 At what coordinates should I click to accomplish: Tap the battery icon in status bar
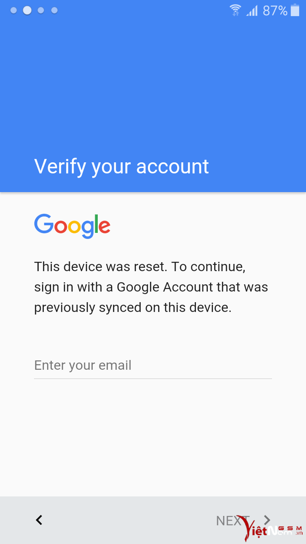295,10
